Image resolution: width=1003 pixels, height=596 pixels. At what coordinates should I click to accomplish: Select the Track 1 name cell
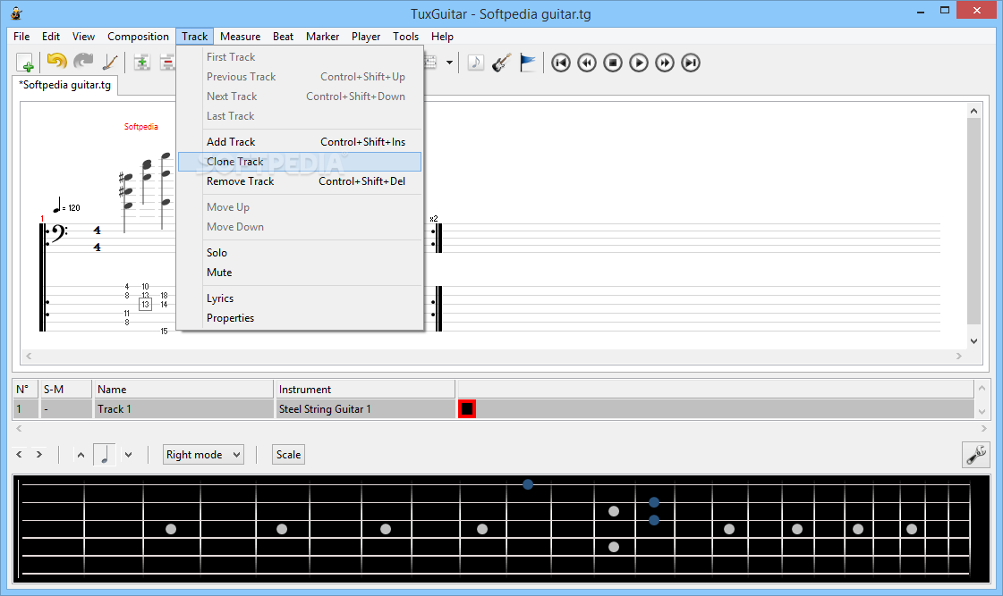click(x=183, y=409)
